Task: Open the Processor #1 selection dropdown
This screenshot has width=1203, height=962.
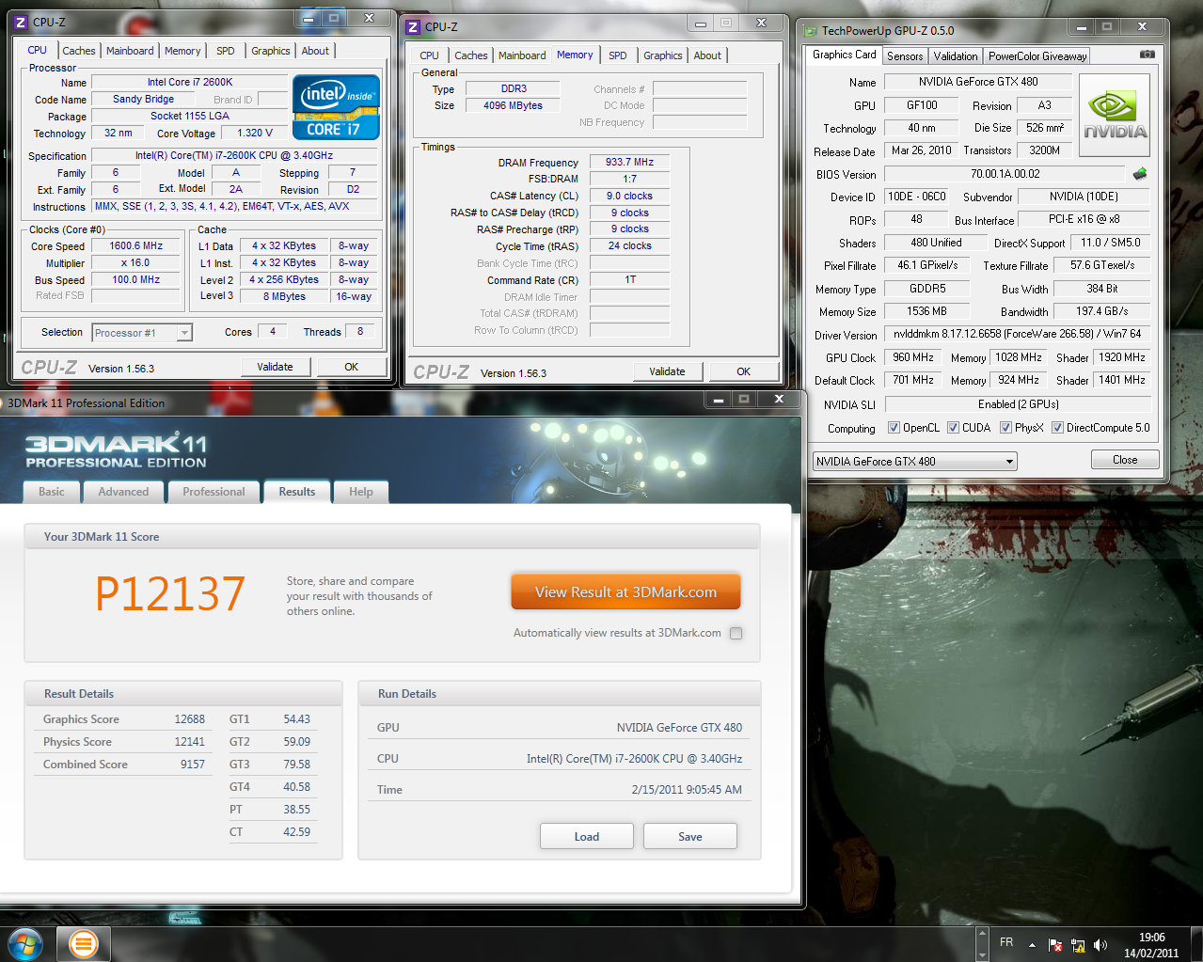Action: pyautogui.click(x=142, y=332)
